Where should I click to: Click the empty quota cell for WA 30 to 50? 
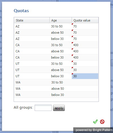tap(85, 82)
